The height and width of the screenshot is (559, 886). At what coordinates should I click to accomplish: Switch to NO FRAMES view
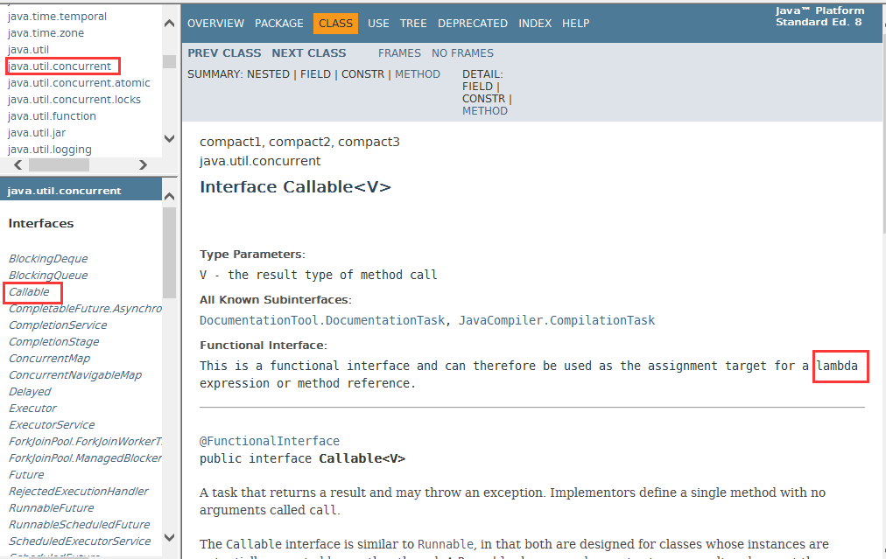tap(462, 53)
